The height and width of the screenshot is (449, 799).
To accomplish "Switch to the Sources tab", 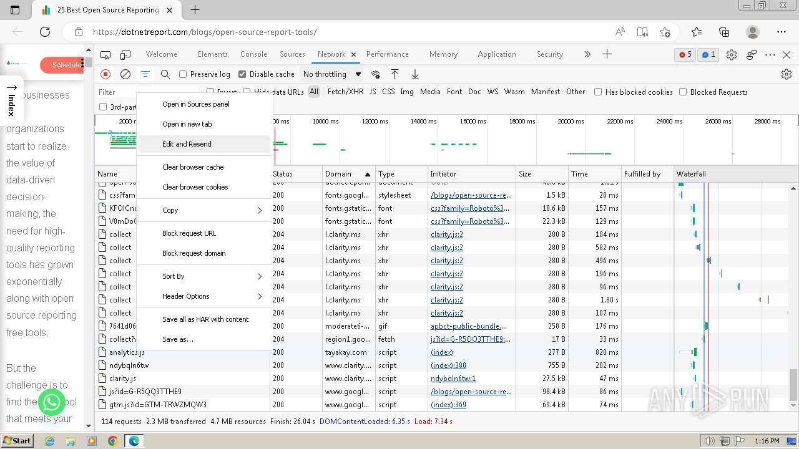I will tap(292, 54).
